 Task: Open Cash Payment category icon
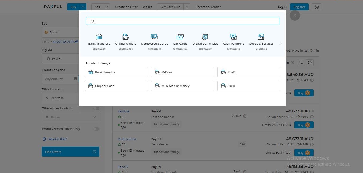[x=234, y=37]
